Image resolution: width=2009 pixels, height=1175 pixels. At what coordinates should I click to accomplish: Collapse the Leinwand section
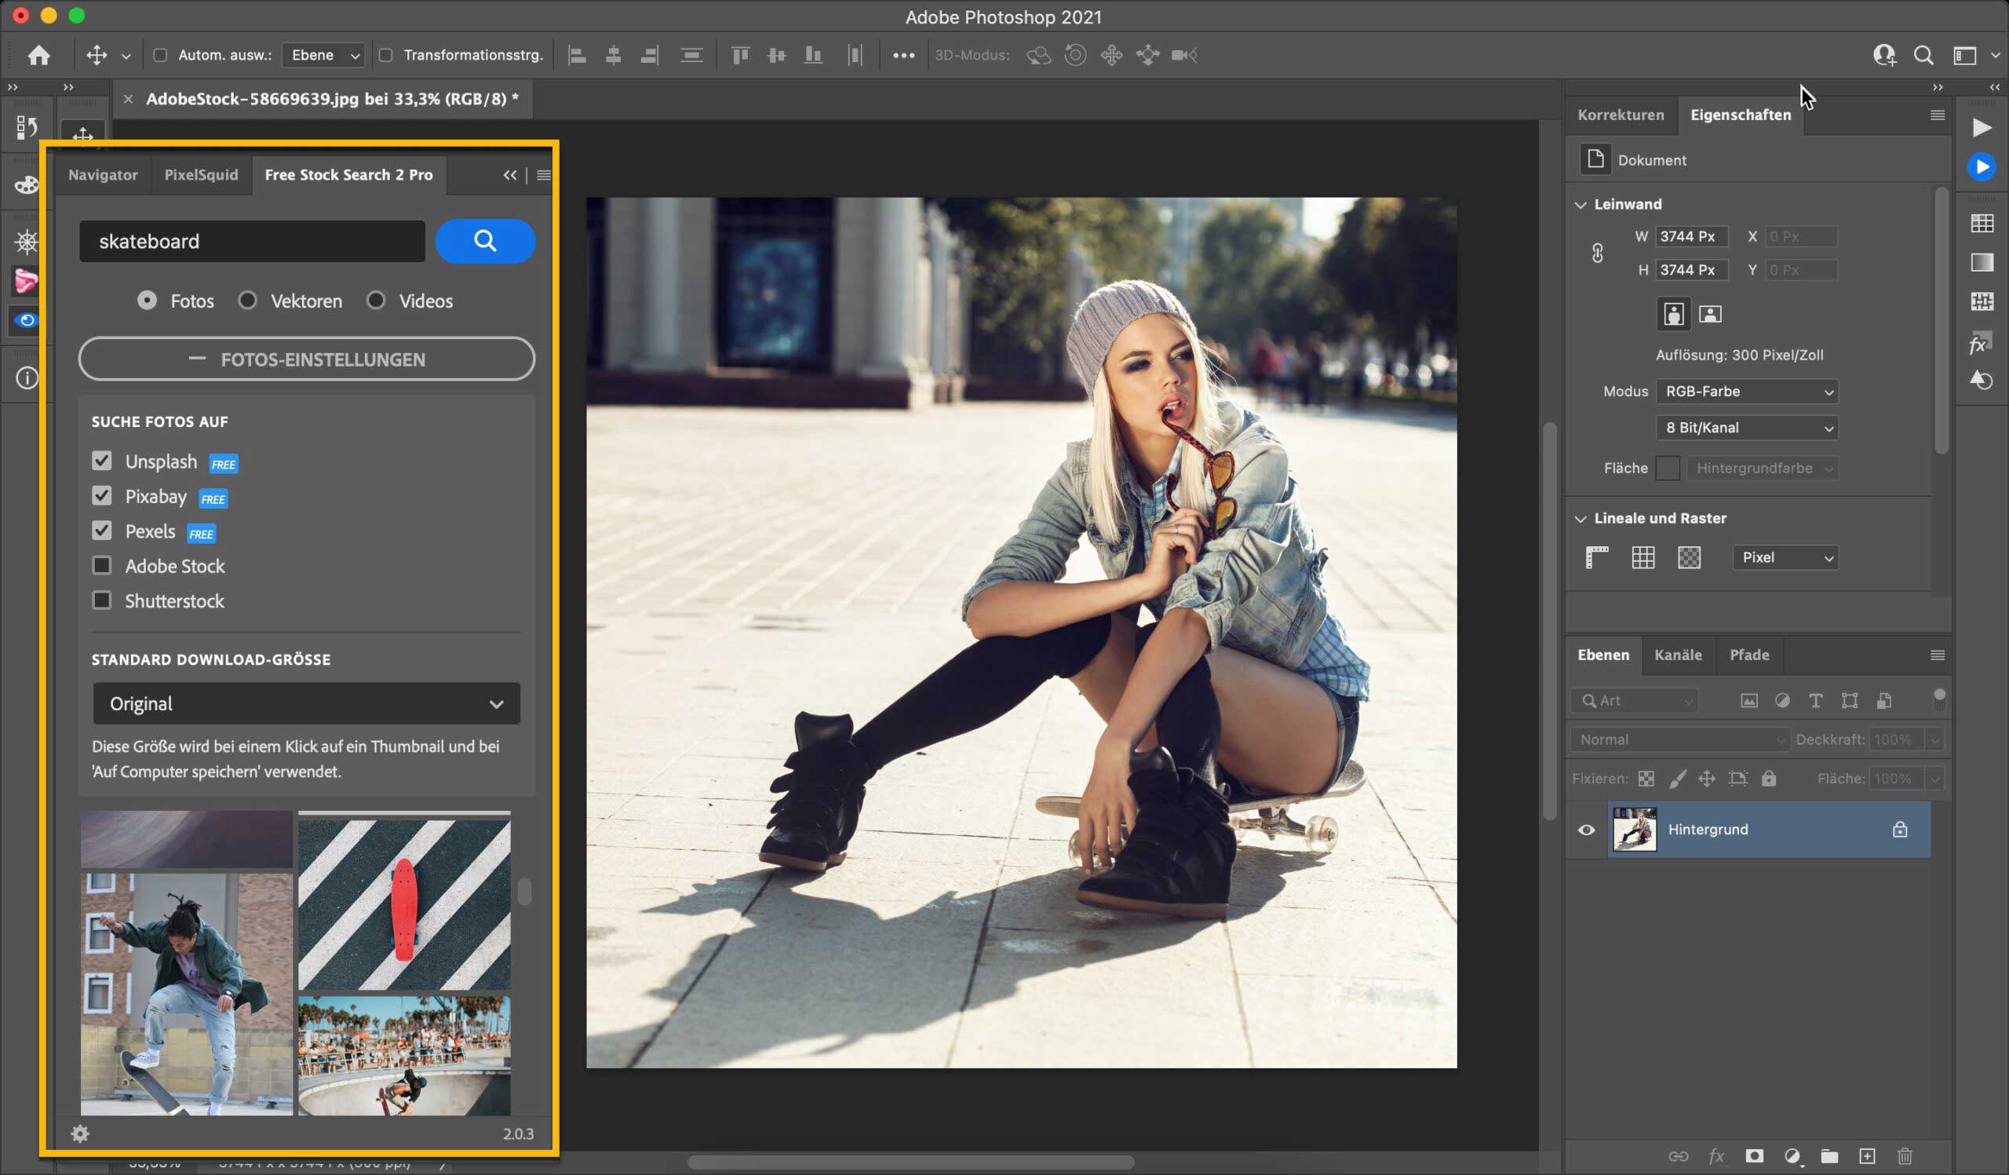[1581, 204]
